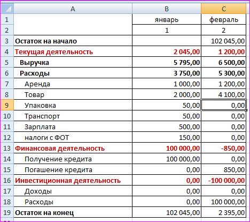
Task: Click the Погашение кредита cell
Action: coord(73,169)
